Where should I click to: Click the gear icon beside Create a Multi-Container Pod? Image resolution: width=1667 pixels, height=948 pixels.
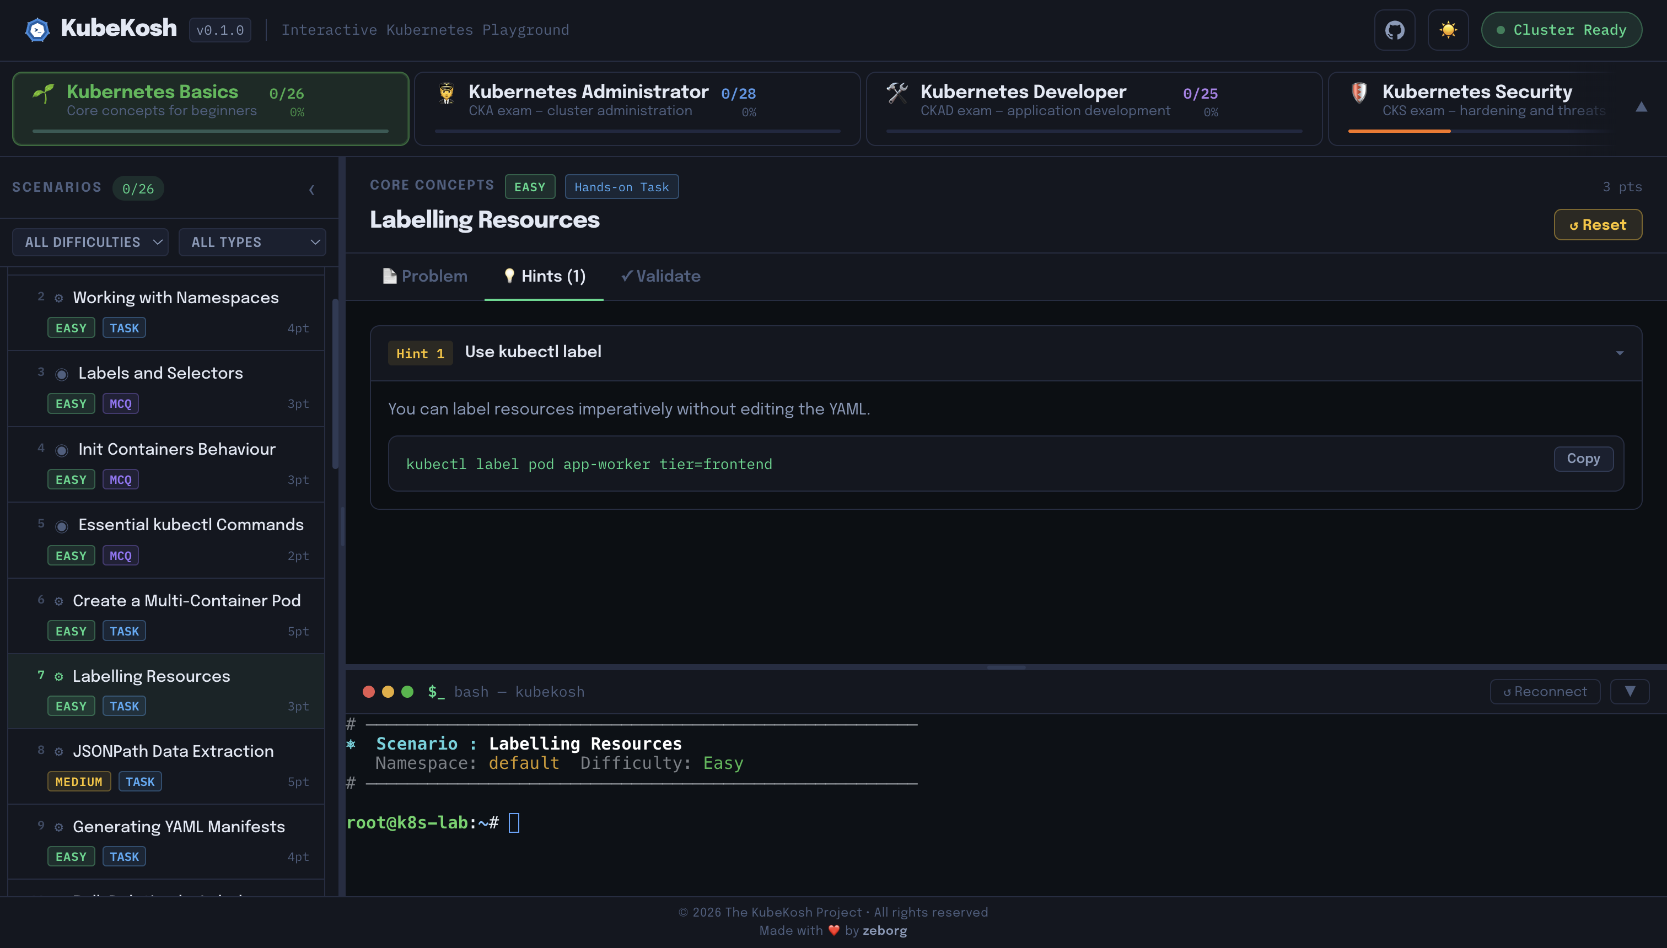pos(58,601)
